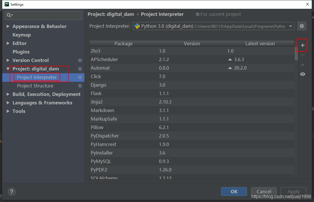Screen dimensions: 314x202
Task: Select the PyInstaller package row
Action: [x=192, y=153]
